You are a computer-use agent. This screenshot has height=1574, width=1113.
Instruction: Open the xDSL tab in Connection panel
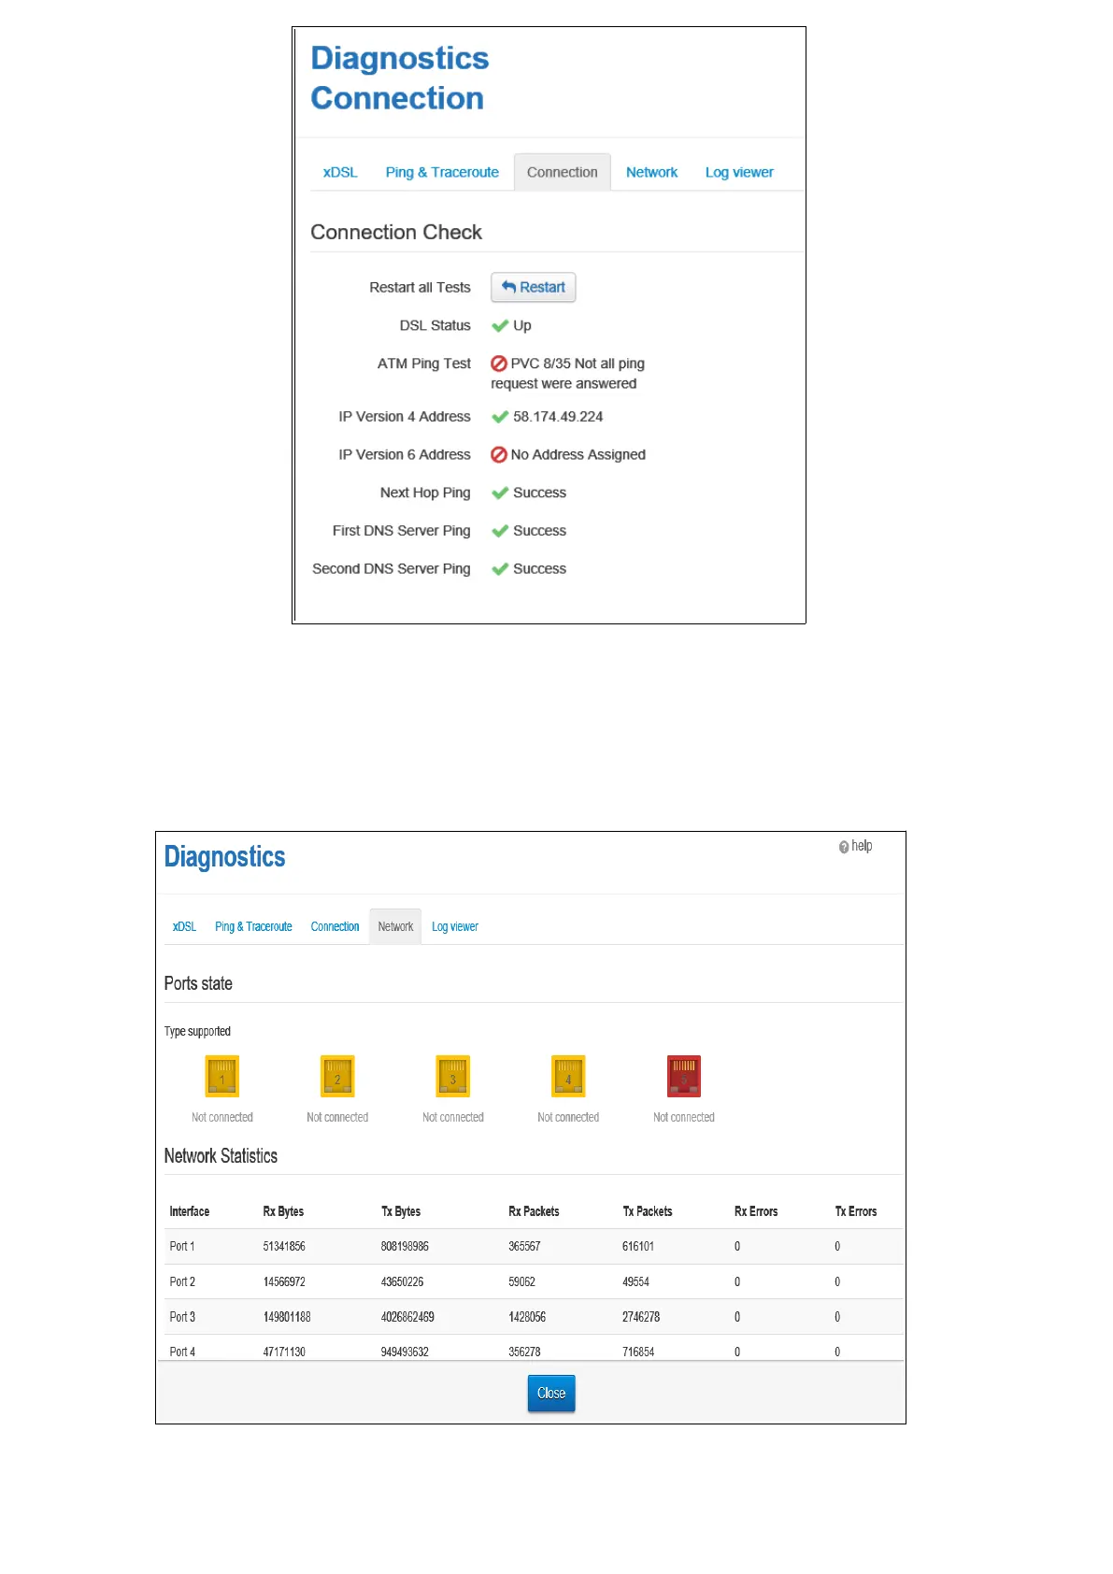click(340, 173)
